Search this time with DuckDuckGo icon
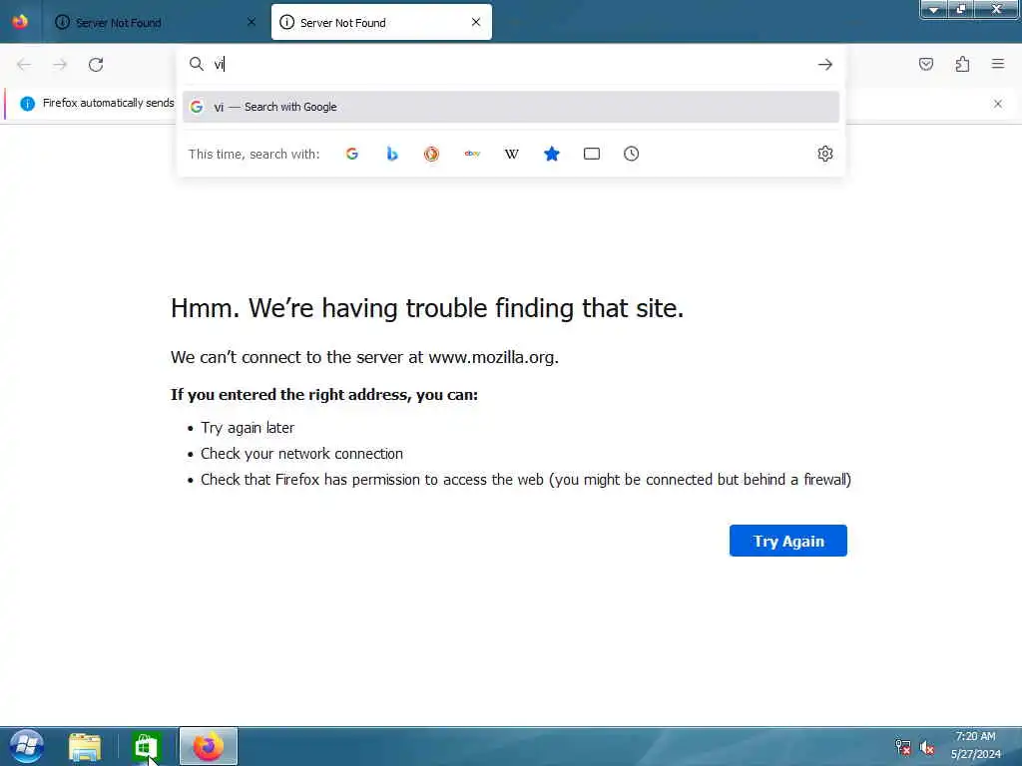1022x766 pixels. (431, 154)
